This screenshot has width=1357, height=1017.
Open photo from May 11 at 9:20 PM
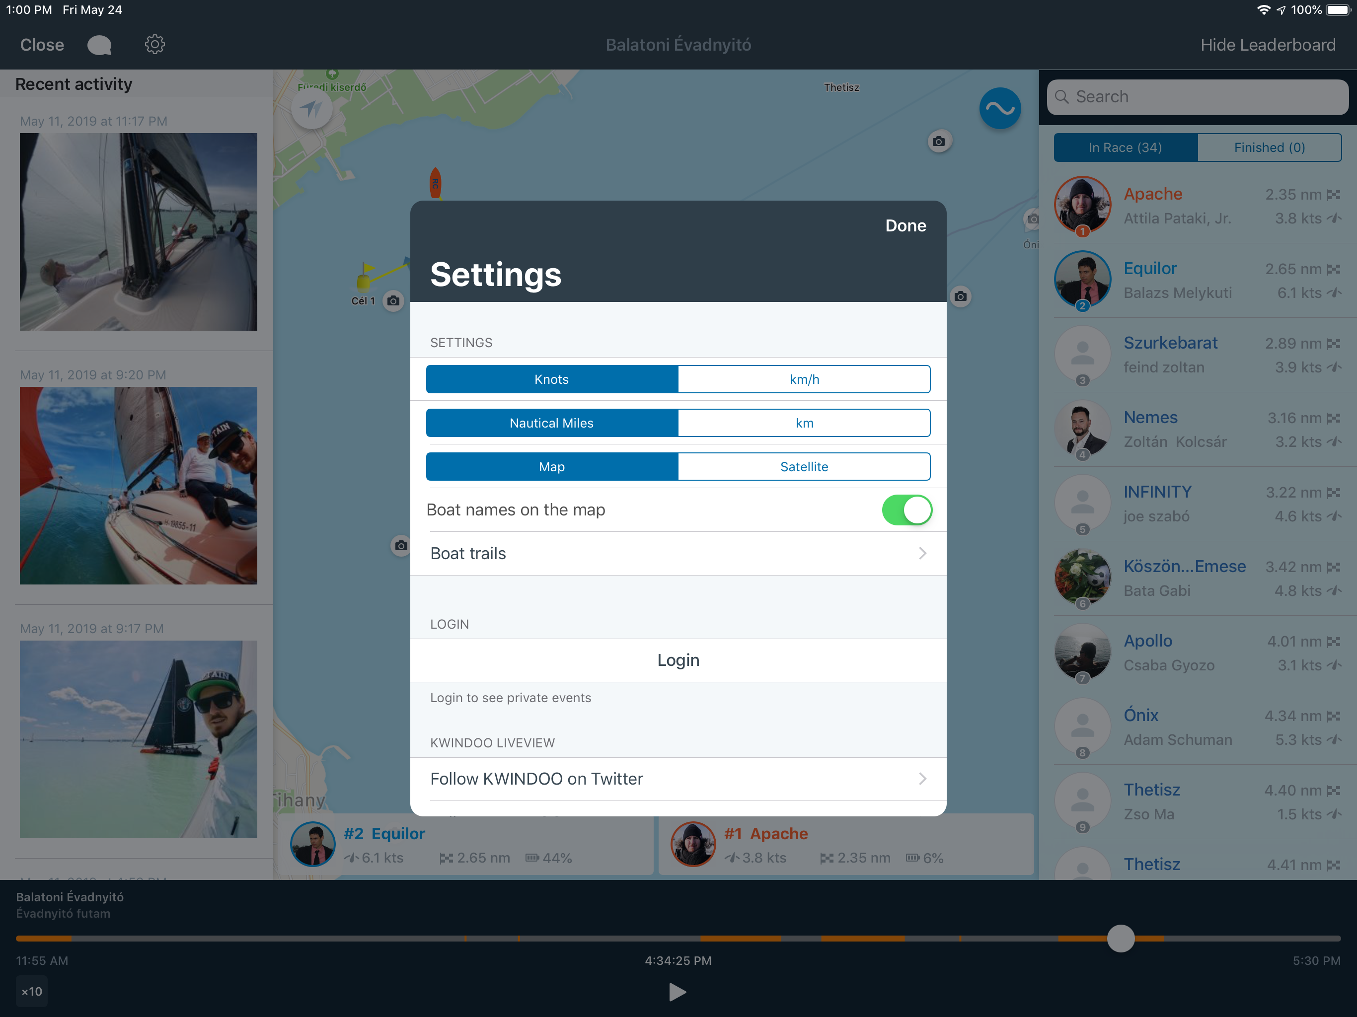click(x=139, y=485)
